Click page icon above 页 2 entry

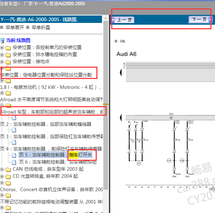pos(14,118)
